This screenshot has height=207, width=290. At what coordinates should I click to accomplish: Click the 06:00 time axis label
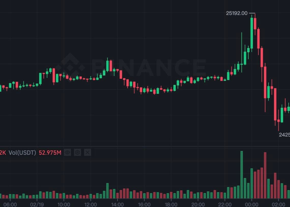point(10,204)
